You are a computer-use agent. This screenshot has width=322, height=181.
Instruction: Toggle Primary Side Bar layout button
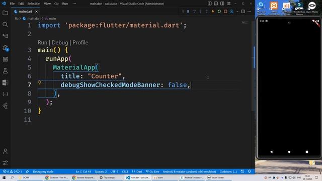pyautogui.click(x=209, y=4)
